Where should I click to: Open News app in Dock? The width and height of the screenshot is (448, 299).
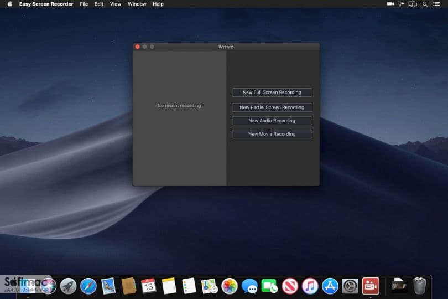(290, 286)
